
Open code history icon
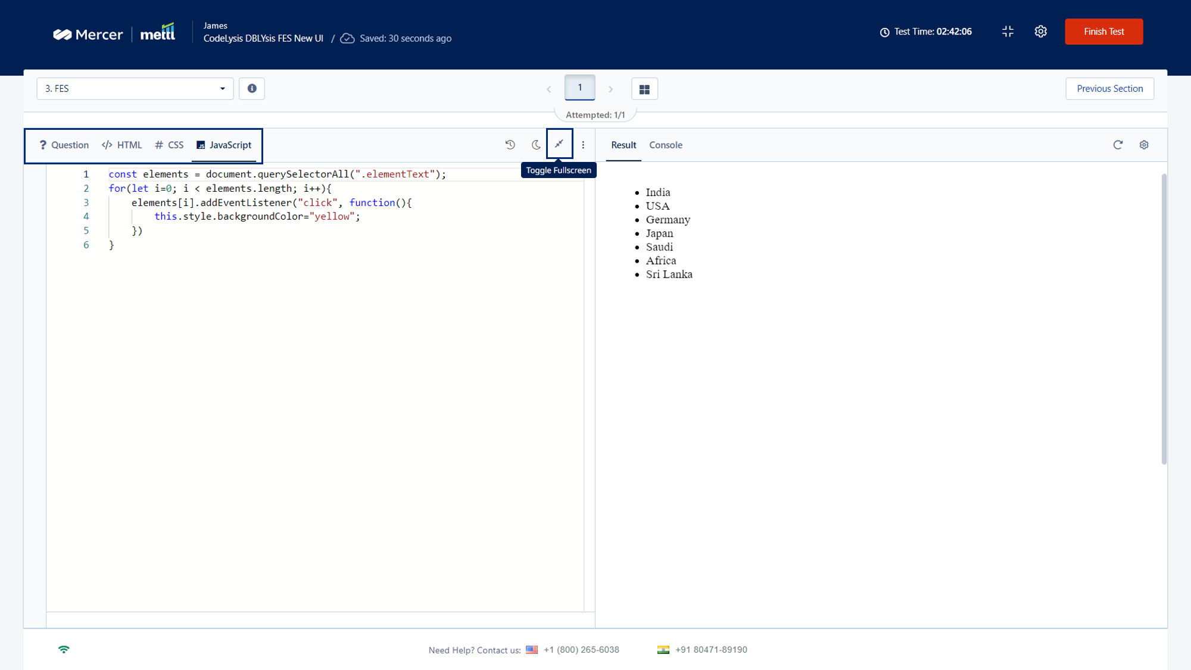510,145
